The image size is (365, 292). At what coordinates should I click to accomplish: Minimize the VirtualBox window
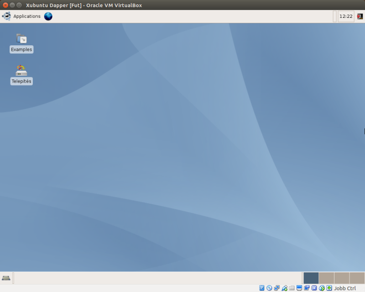[12, 5]
